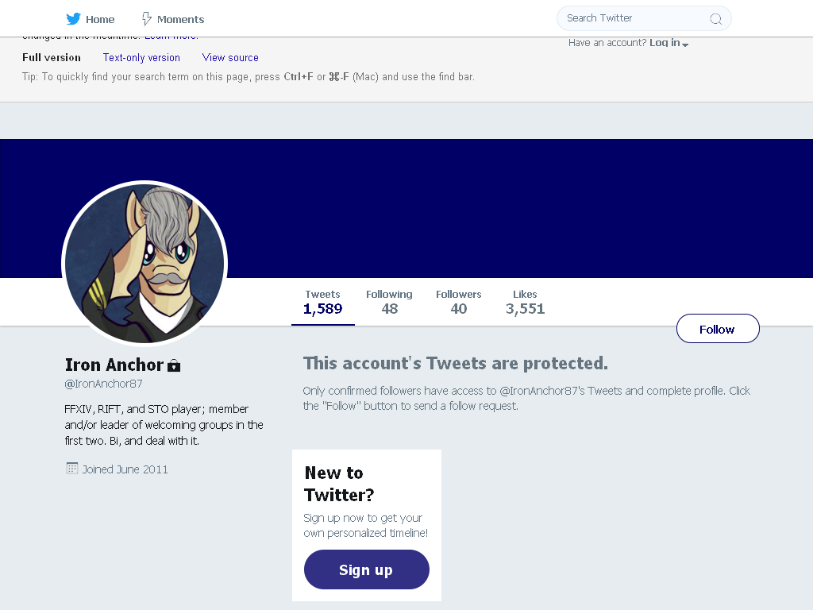
Task: Select the Following 48 tab
Action: [389, 303]
